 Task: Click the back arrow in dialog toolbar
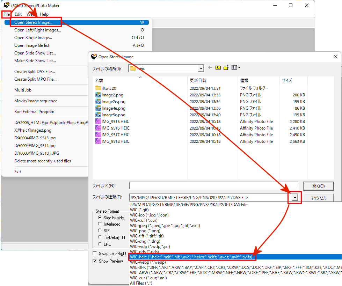210,68
